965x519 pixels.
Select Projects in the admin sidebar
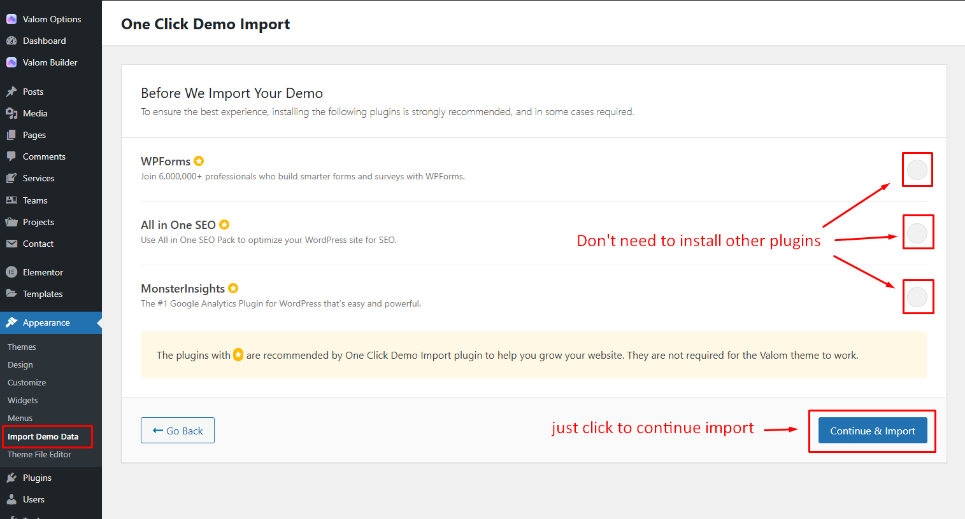point(38,222)
